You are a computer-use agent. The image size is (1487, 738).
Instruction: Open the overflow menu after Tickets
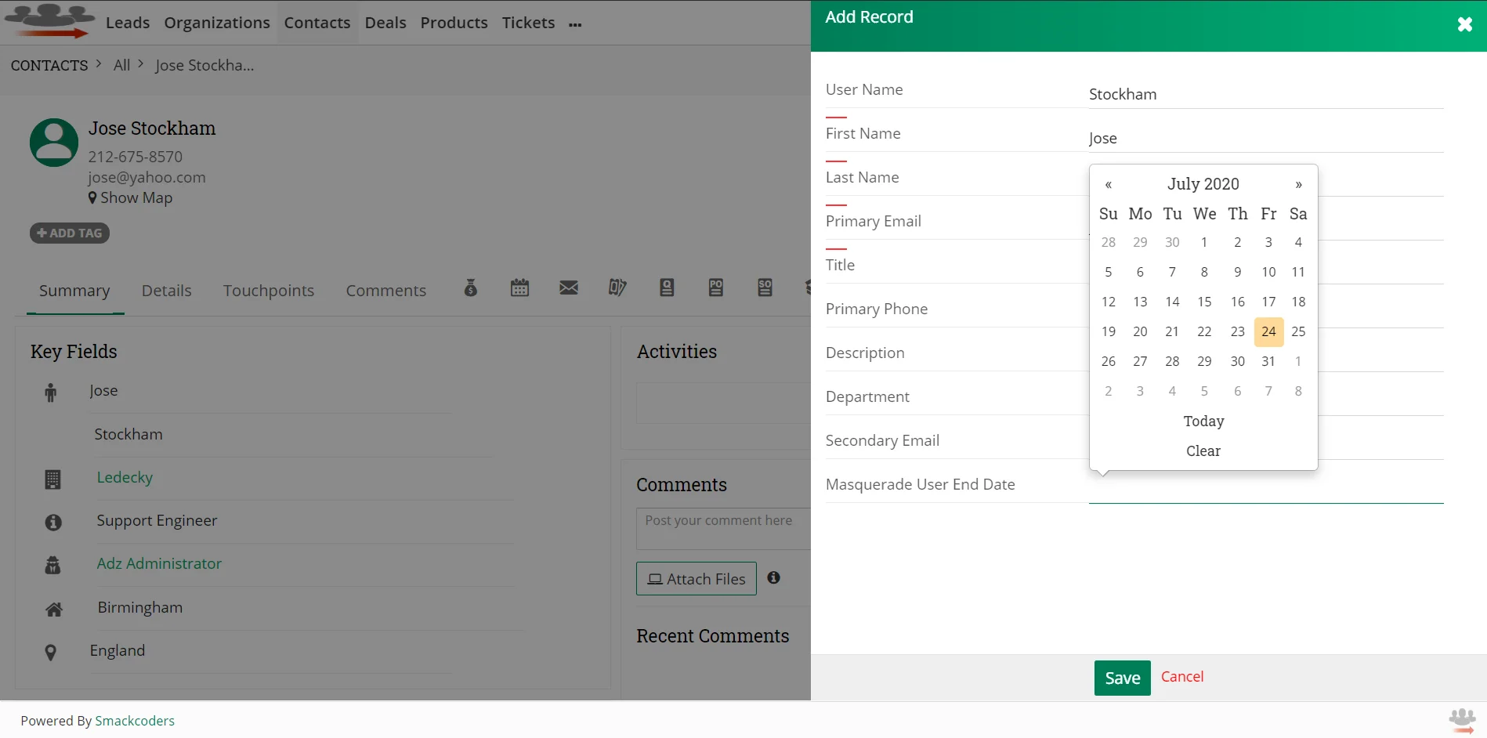click(x=576, y=24)
